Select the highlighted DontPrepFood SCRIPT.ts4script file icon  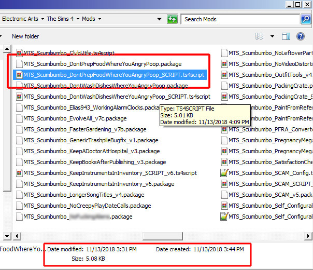[x=19, y=75]
